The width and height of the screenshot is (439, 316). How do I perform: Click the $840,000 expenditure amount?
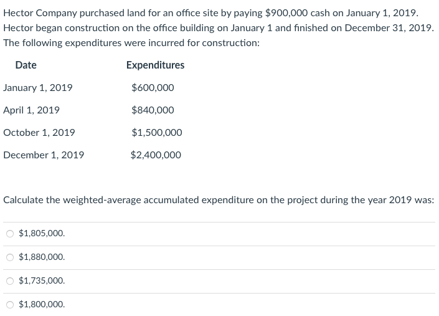(x=153, y=110)
